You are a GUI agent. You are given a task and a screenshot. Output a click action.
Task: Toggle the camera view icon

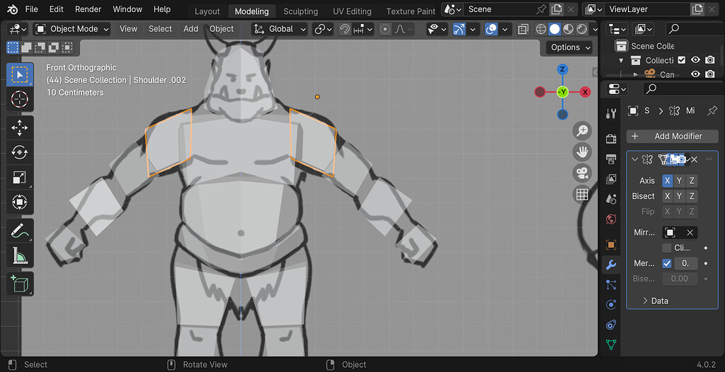click(582, 173)
